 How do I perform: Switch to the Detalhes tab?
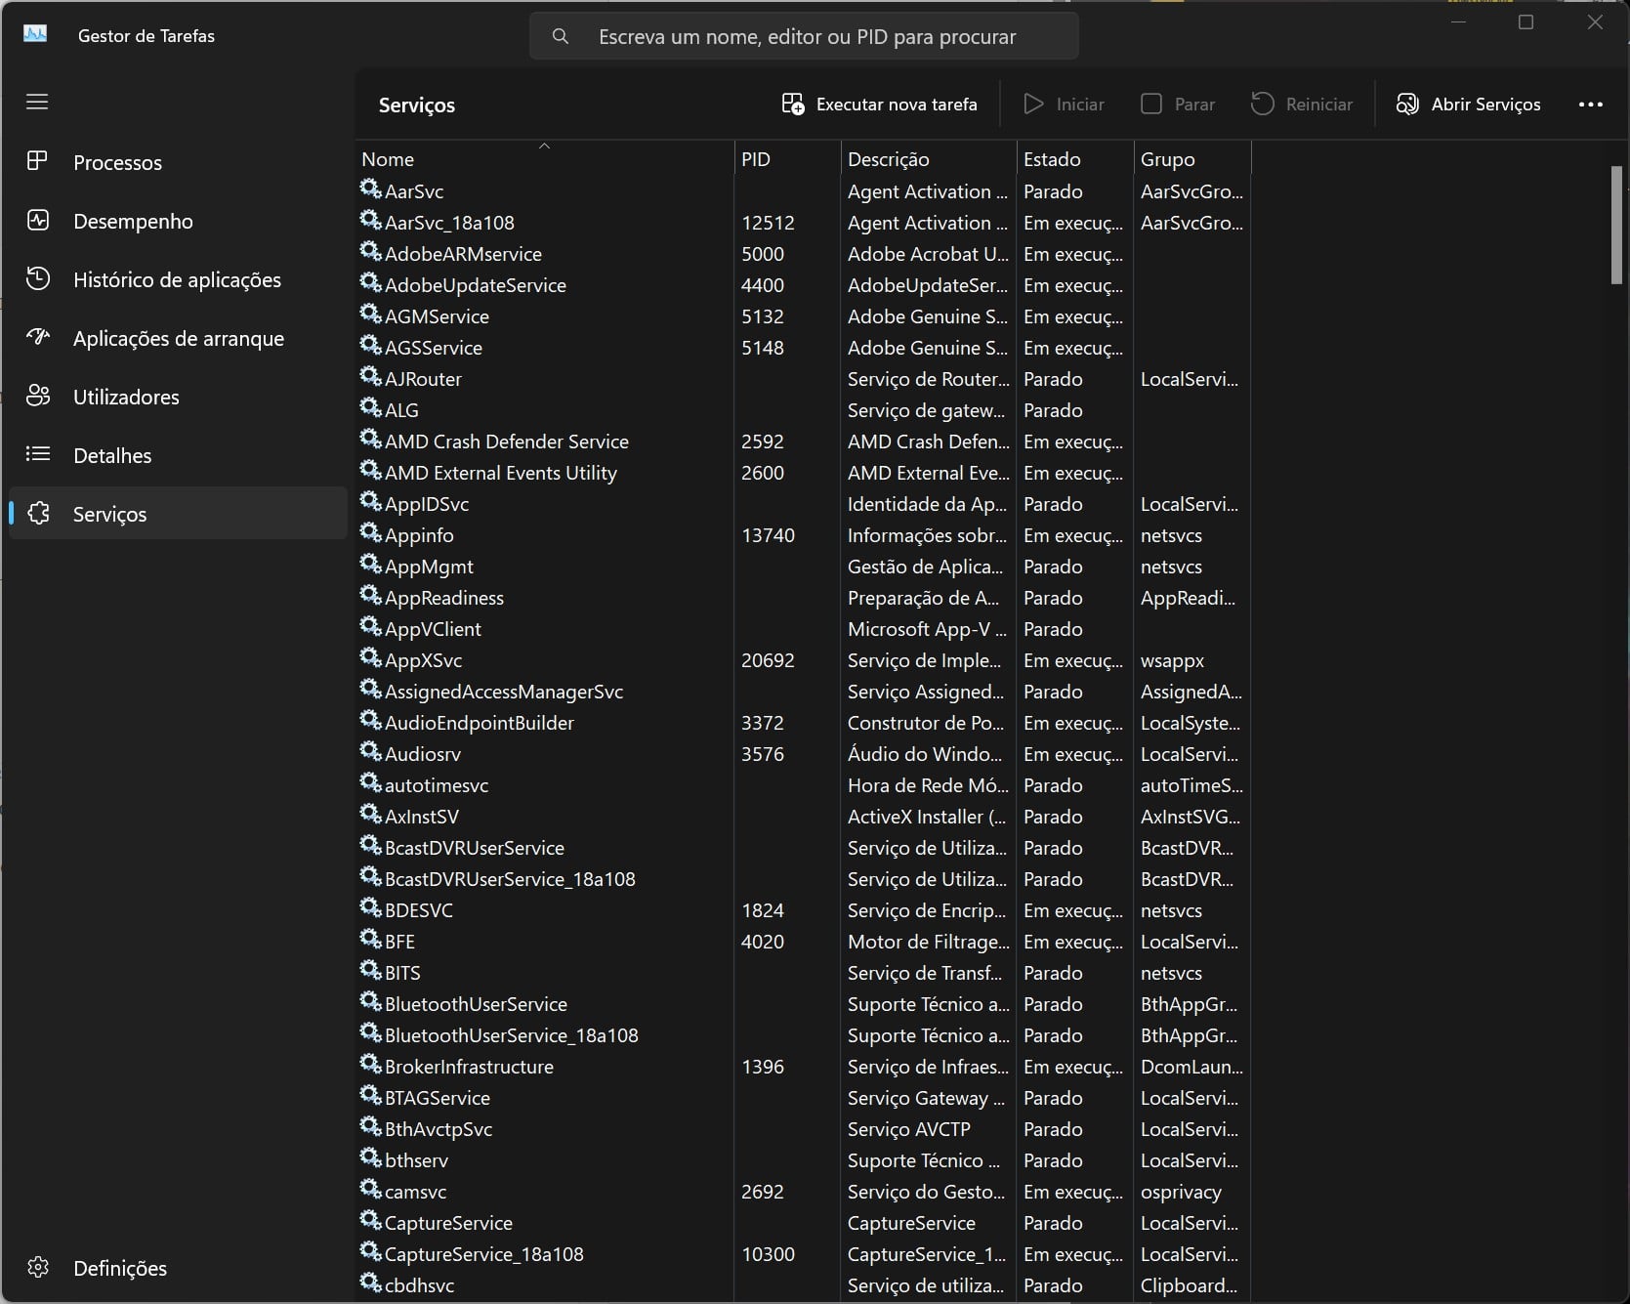coord(112,455)
